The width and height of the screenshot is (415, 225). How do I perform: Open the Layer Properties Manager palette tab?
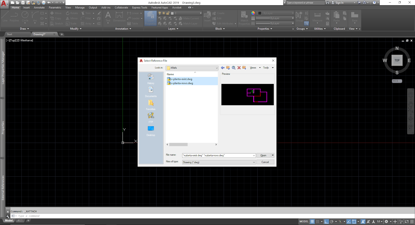coord(3,68)
